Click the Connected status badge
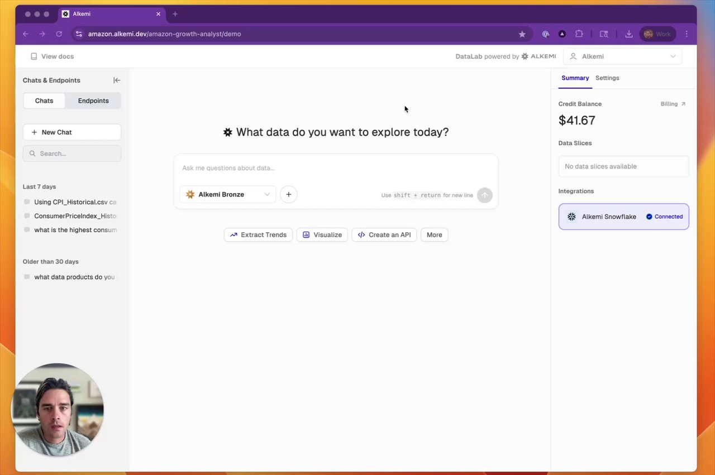This screenshot has height=475, width=715. [664, 217]
